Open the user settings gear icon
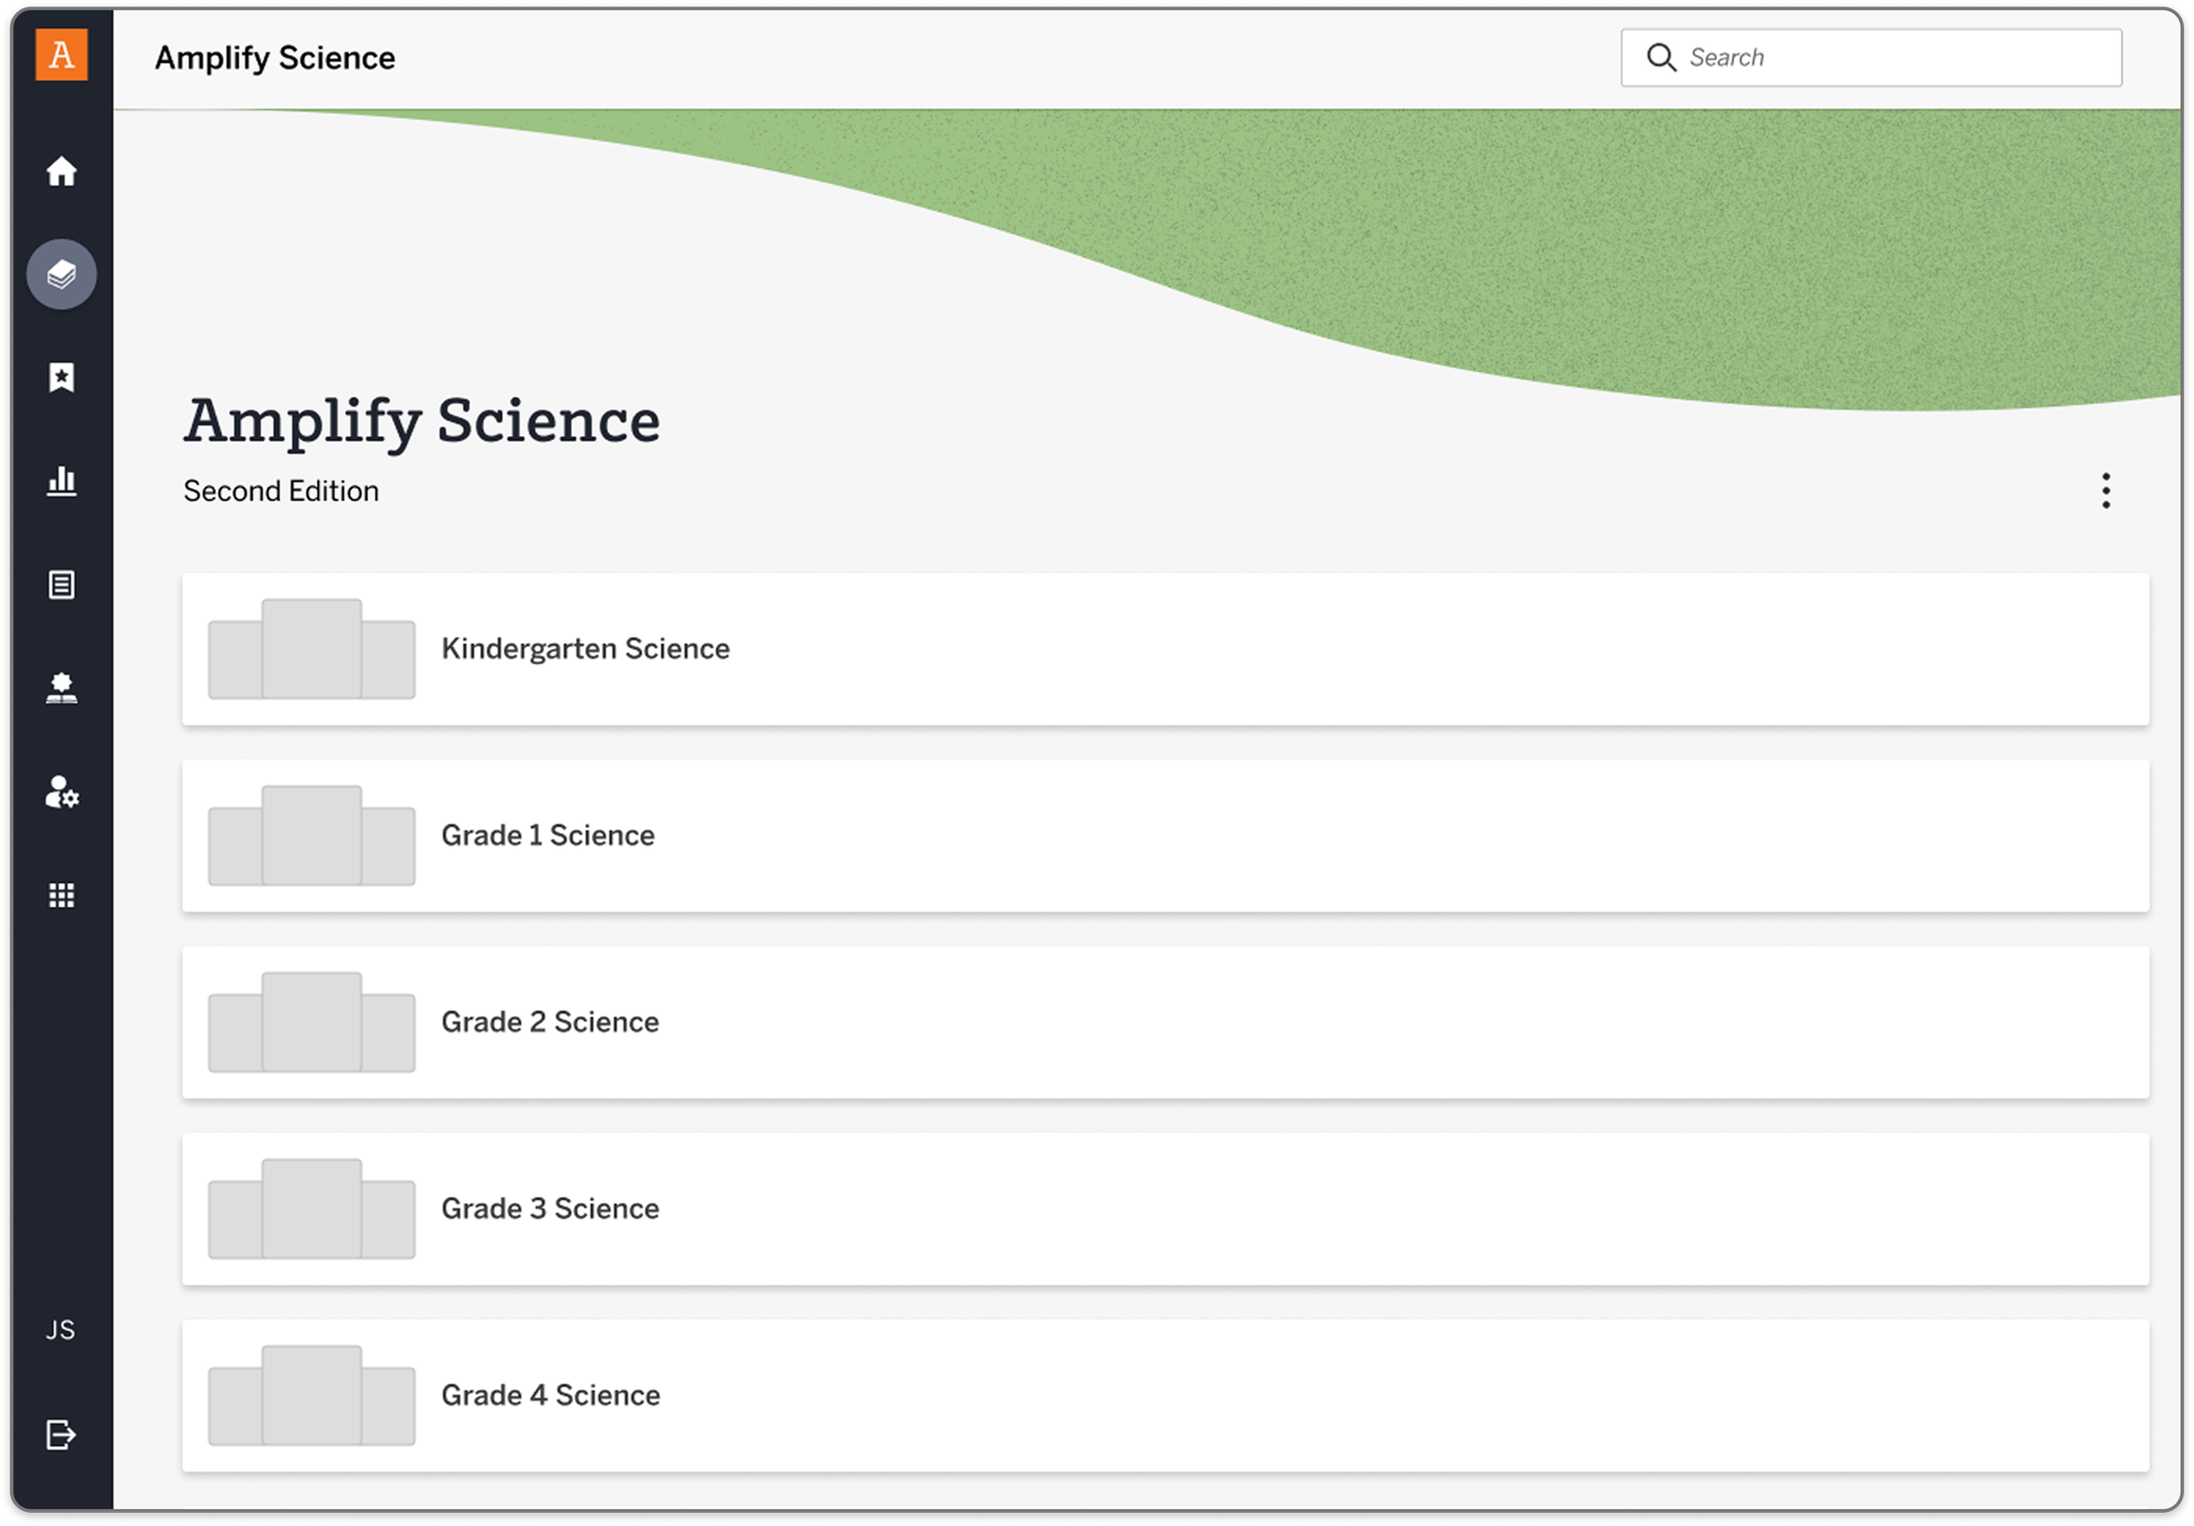 (62, 792)
